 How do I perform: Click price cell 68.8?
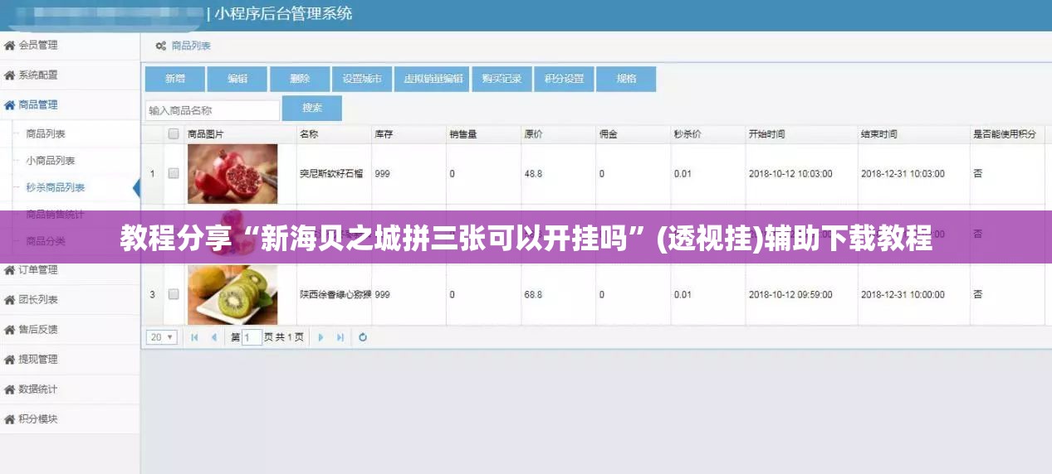pos(533,294)
